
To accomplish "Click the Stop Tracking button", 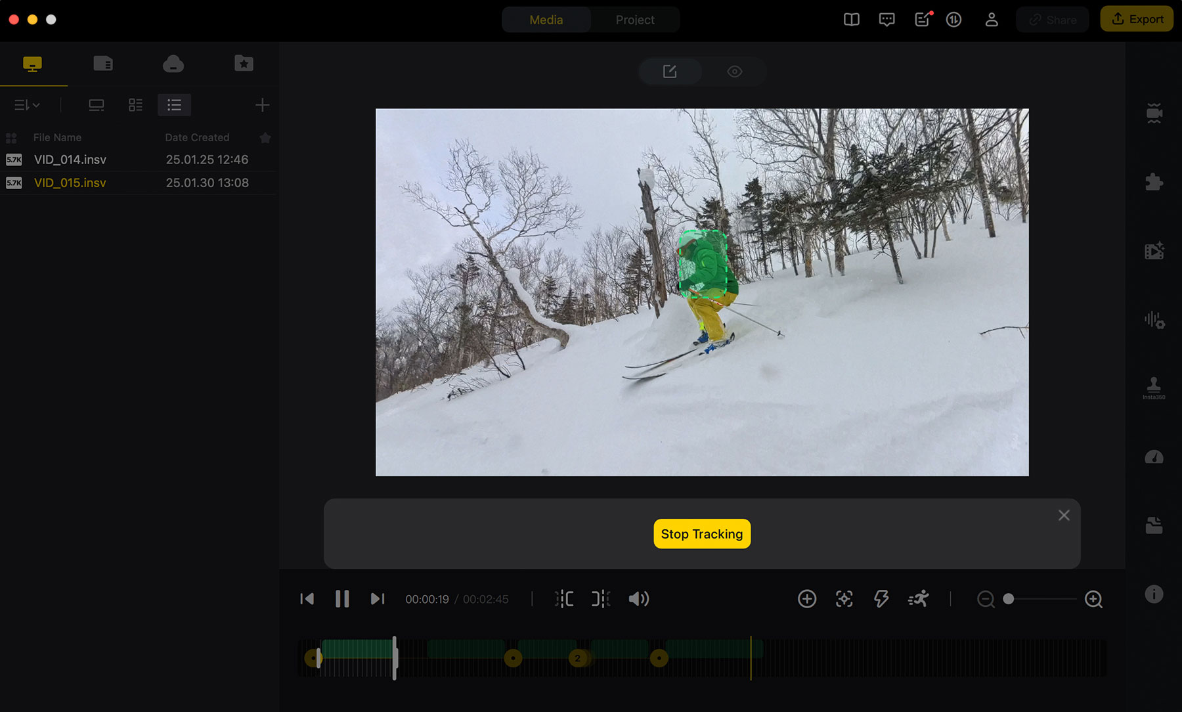I will [701, 534].
